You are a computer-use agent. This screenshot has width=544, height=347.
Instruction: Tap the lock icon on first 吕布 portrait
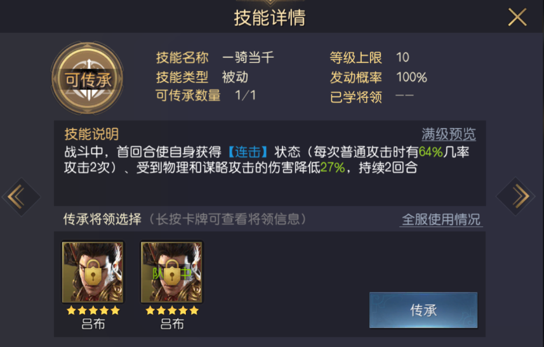(x=93, y=272)
